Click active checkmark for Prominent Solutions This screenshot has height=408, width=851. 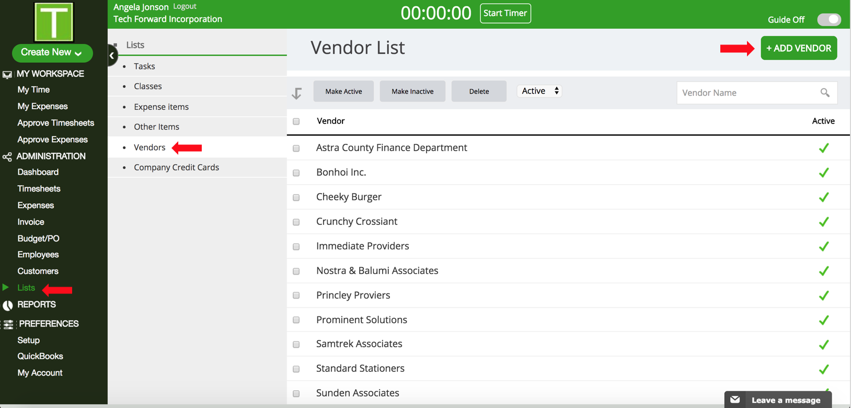click(824, 320)
